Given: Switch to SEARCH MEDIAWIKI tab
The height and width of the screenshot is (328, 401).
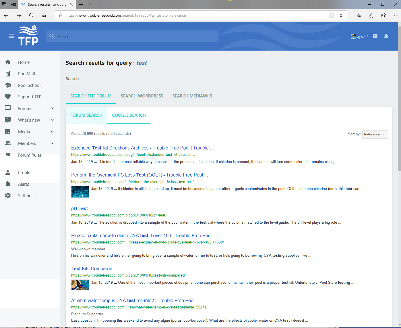Looking at the screenshot, I should (192, 96).
